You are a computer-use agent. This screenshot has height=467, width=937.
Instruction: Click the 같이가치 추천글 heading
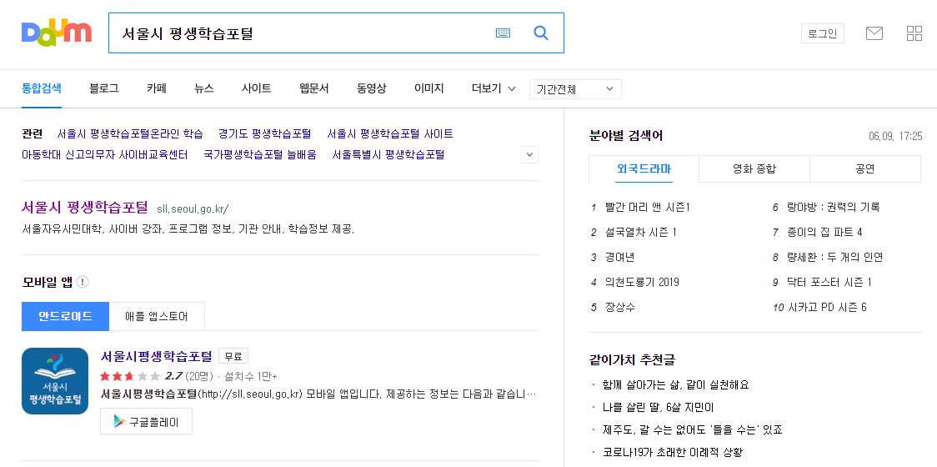pos(632,360)
